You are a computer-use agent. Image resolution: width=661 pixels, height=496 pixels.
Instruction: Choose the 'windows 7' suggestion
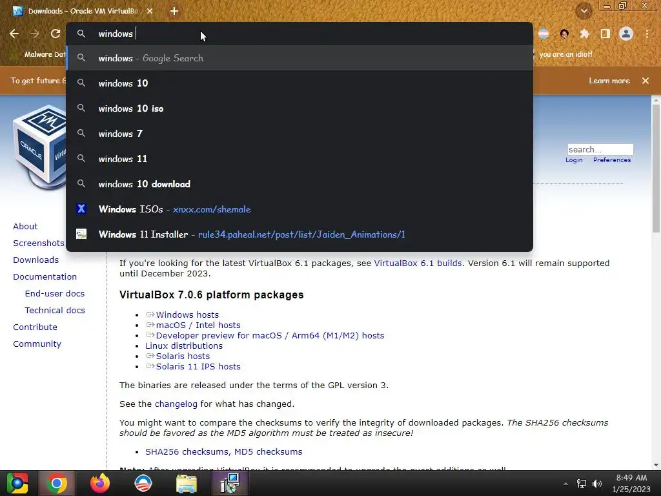pyautogui.click(x=300, y=134)
